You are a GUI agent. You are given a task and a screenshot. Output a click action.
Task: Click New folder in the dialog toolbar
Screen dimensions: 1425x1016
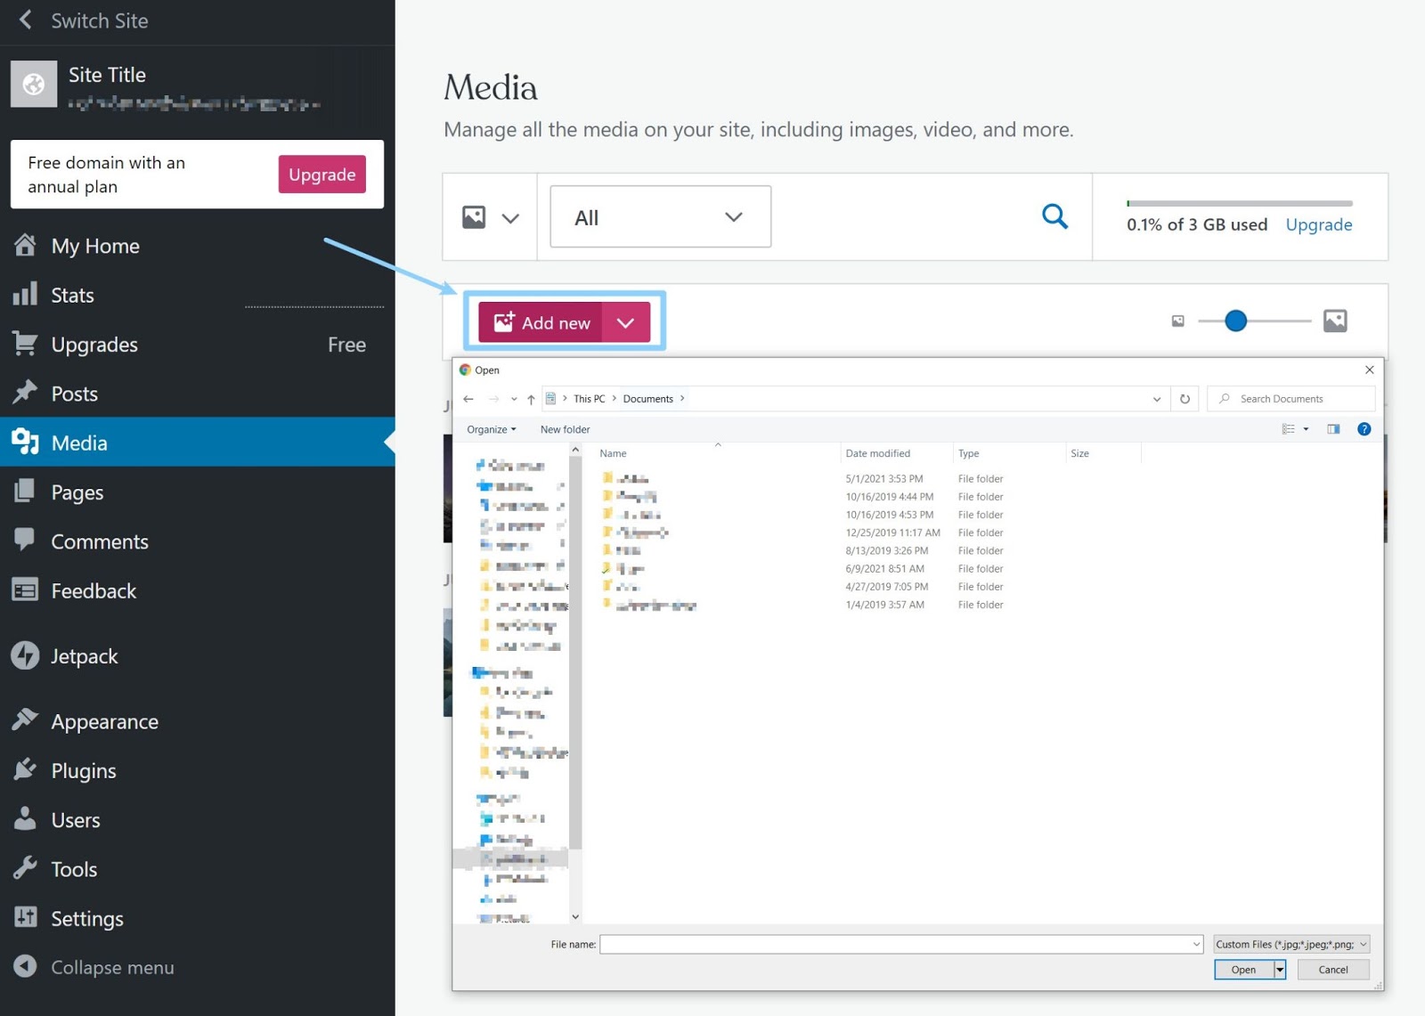[564, 428]
